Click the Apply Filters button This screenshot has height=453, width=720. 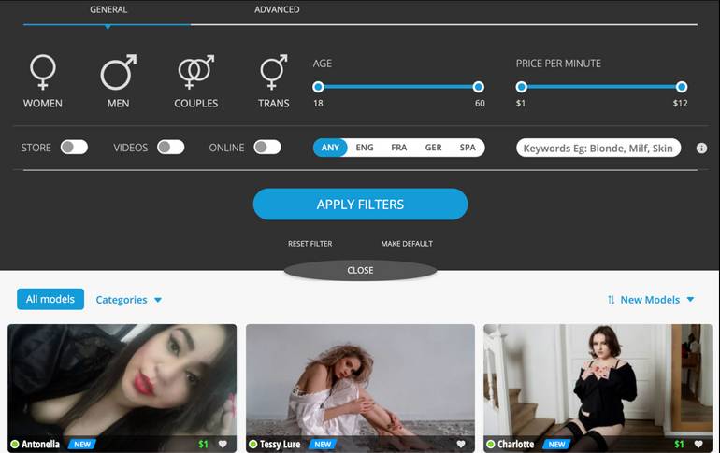[x=360, y=204]
